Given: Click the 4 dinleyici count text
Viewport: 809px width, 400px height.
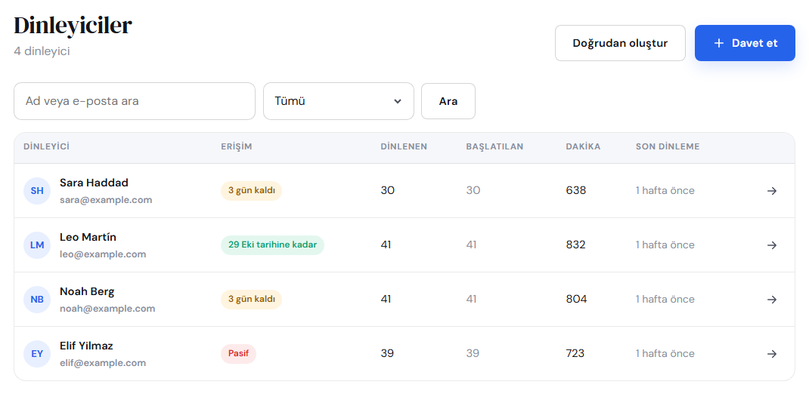Looking at the screenshot, I should point(42,51).
